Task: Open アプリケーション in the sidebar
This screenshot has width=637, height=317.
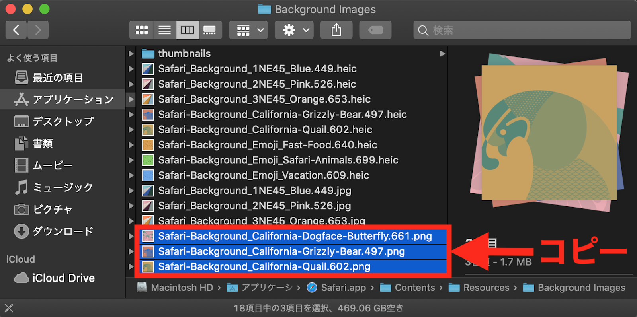Action: point(63,99)
